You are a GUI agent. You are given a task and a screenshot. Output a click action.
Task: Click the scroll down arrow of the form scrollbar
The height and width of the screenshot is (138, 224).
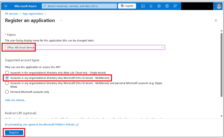(221, 116)
